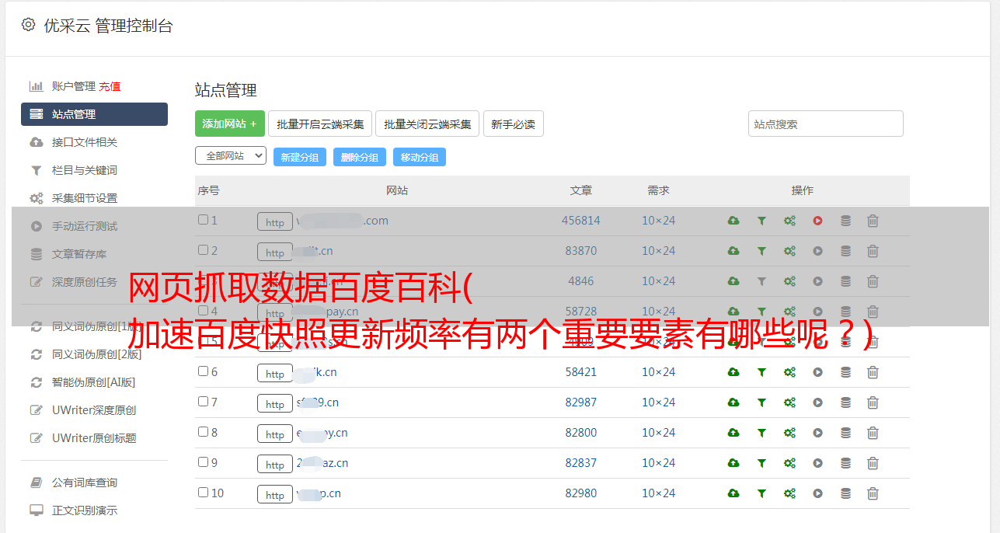1000x533 pixels.
Task: Click the trash icon in row 6
Action: 873,372
